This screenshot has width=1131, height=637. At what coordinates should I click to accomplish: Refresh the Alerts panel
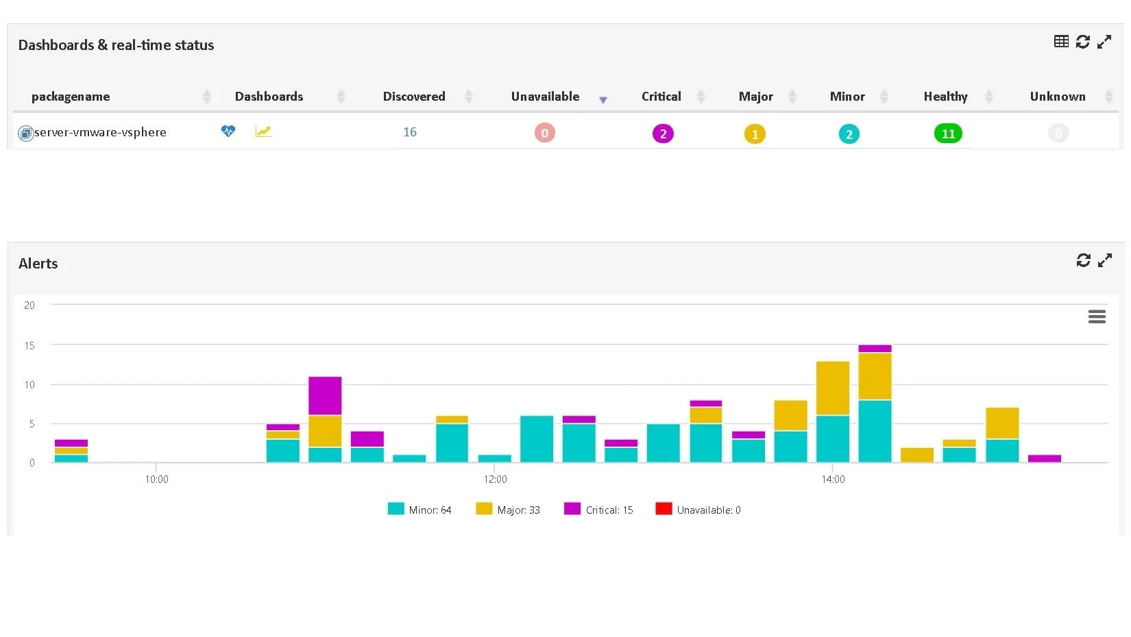(1083, 260)
